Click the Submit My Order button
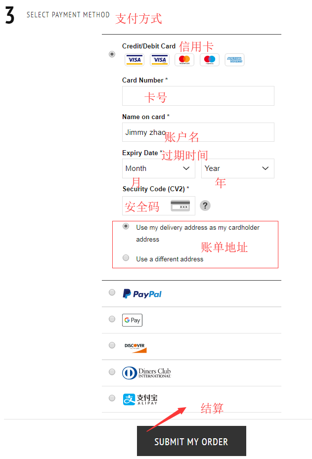312x459 pixels. (191, 441)
